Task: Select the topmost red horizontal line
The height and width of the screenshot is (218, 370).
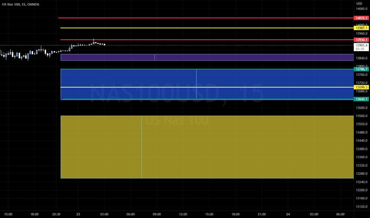Action: click(x=206, y=18)
